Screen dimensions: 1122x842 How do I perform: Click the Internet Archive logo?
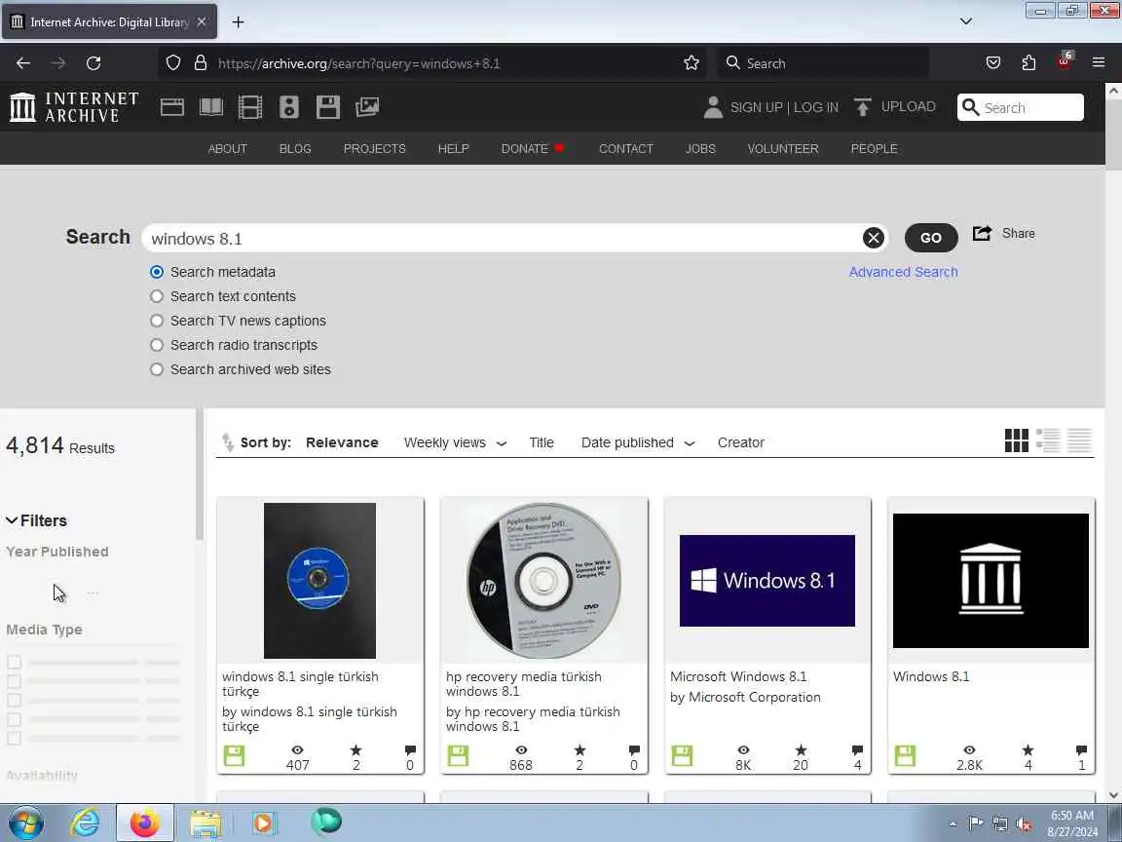click(x=74, y=107)
